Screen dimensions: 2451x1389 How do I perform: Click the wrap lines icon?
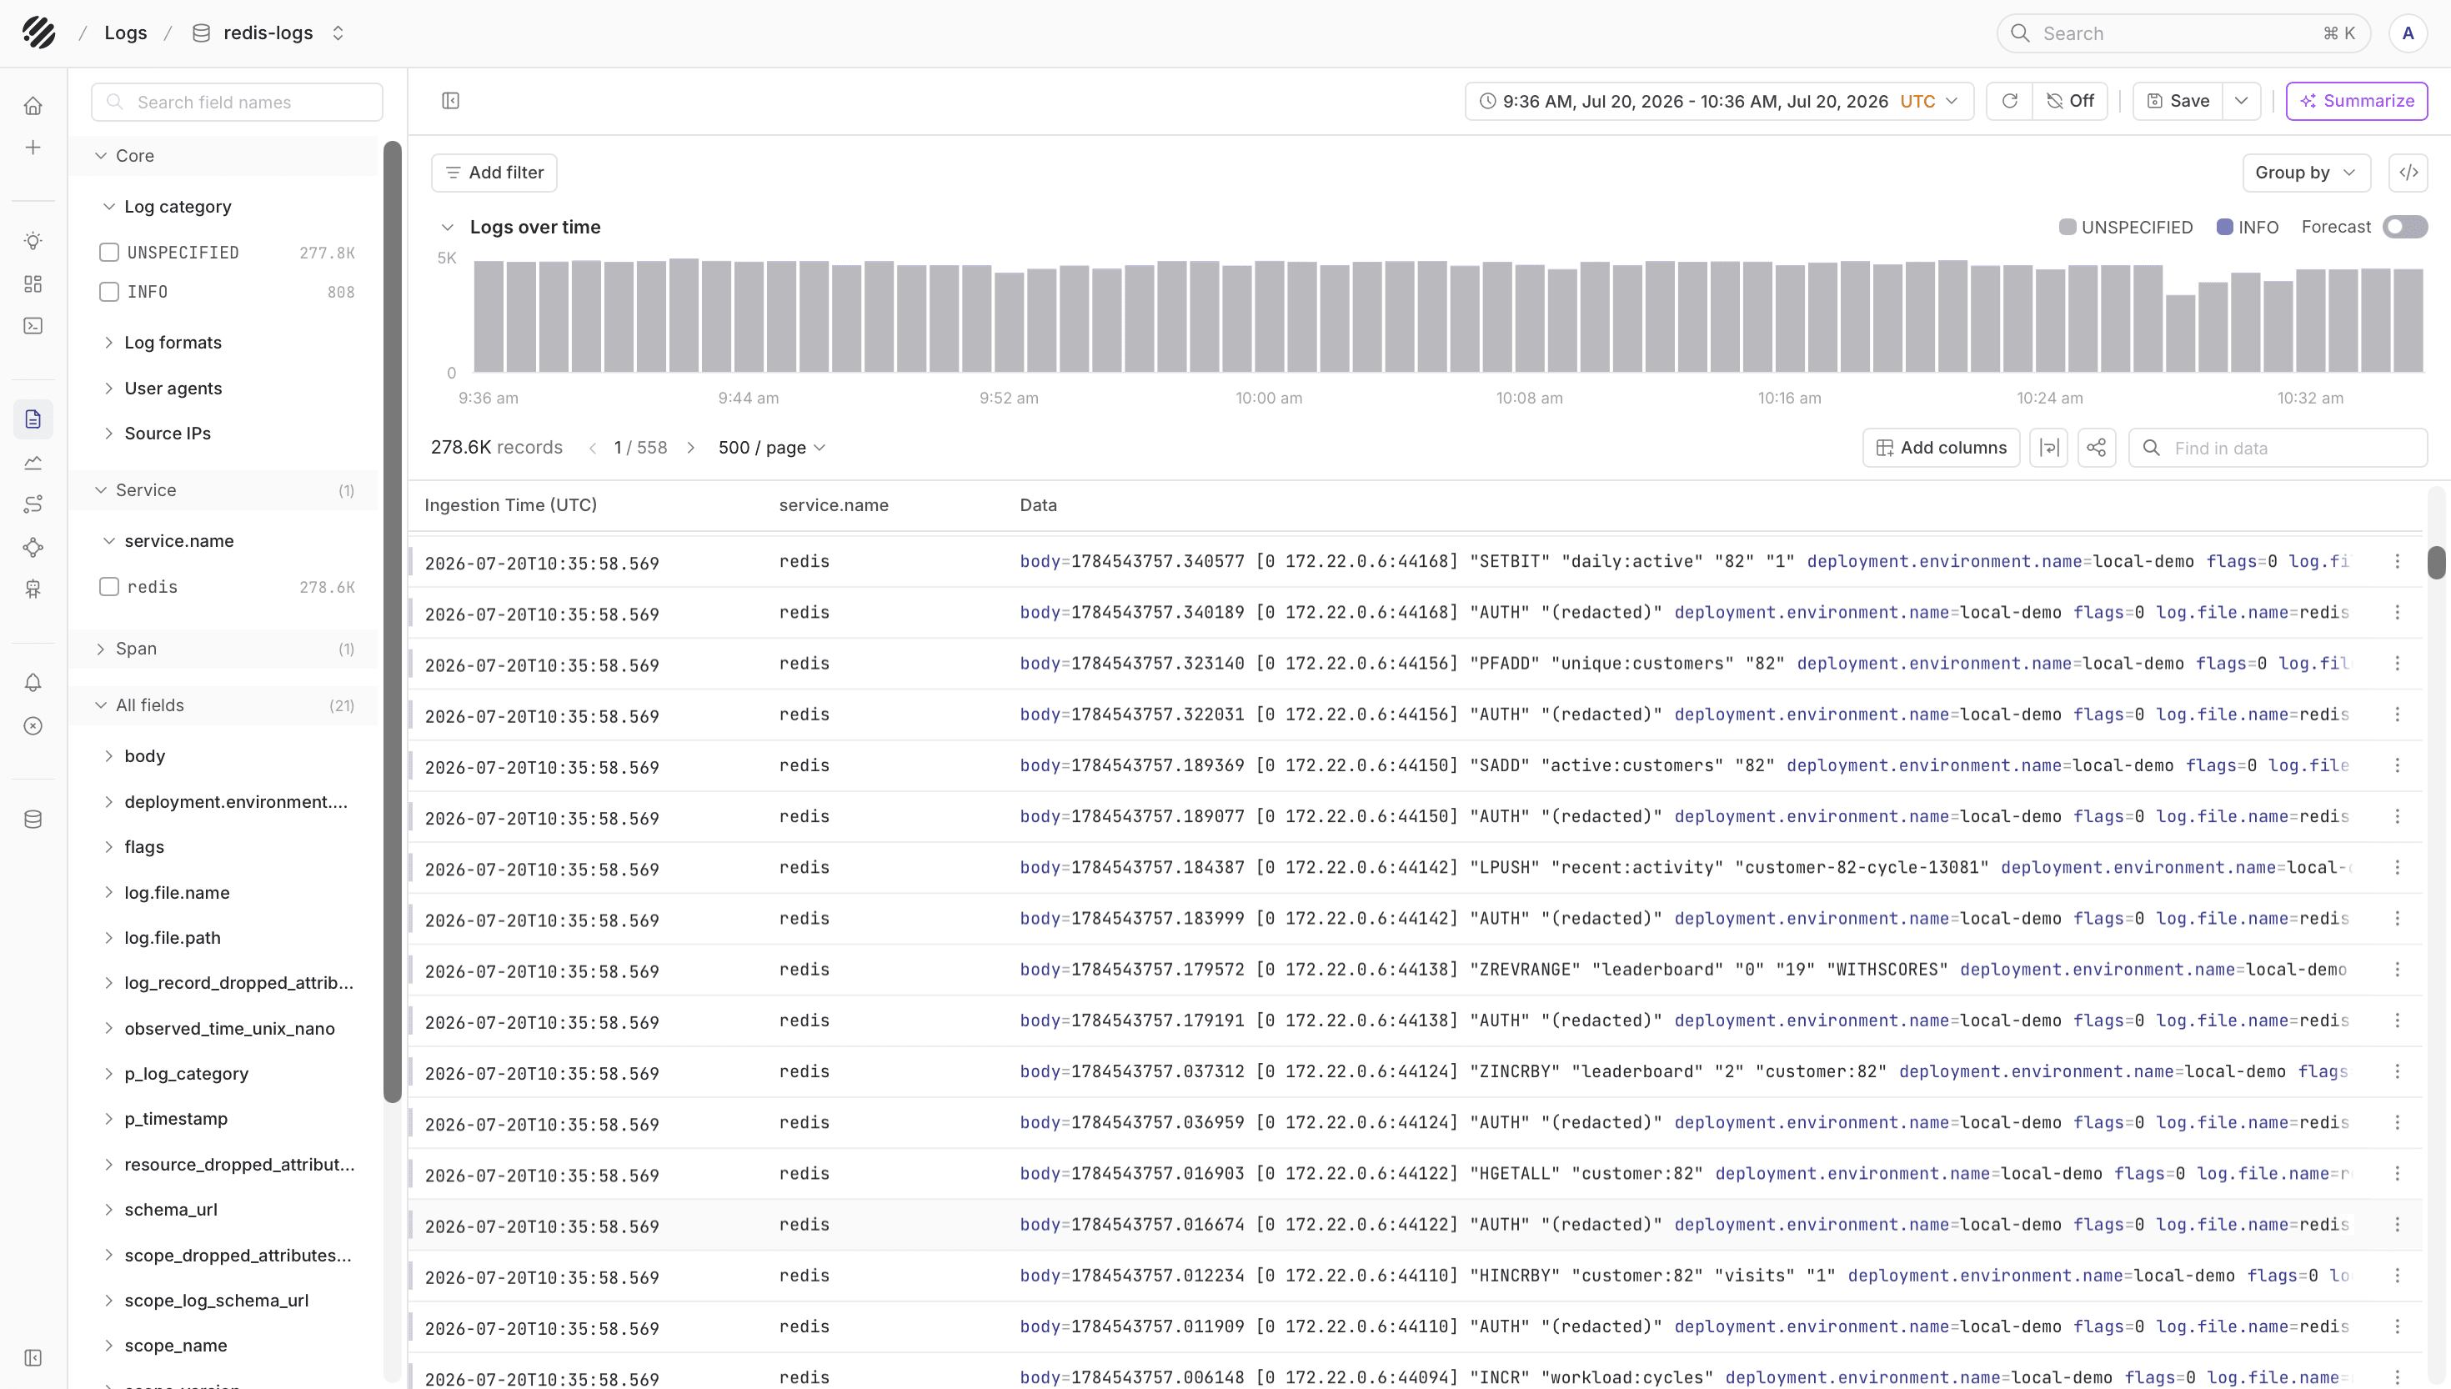click(2048, 448)
